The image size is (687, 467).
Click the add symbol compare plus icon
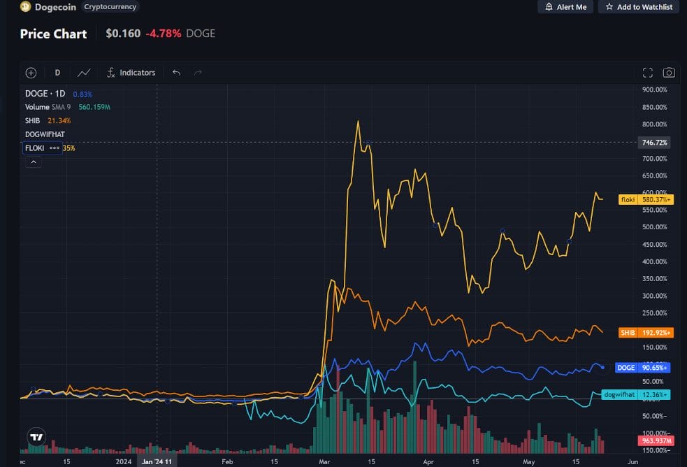pyautogui.click(x=31, y=73)
